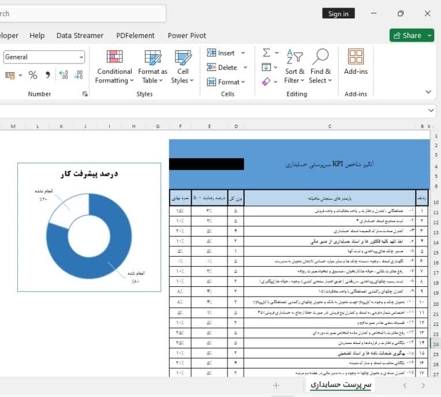
Task: Click Decrease Decimal icon
Action: [x=78, y=75]
